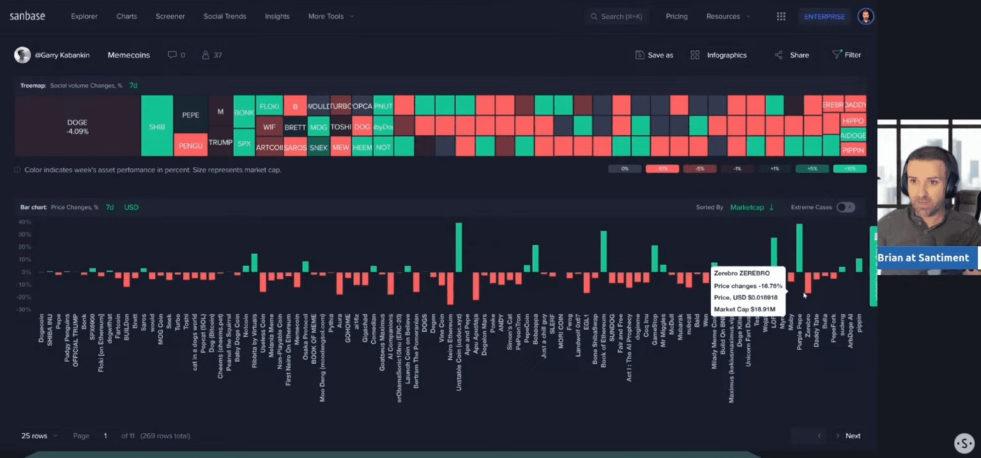Click the user profile avatar in header
Viewport: 981px width, 458px height.
[865, 17]
